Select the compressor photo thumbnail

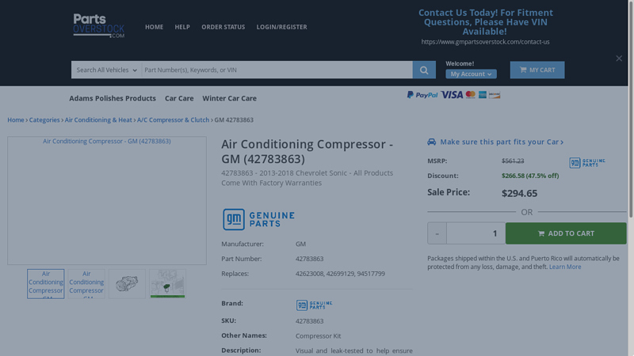pyautogui.click(x=127, y=284)
